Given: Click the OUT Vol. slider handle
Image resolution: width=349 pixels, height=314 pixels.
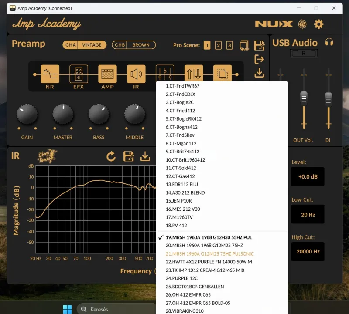Looking at the screenshot, I should click(304, 97).
